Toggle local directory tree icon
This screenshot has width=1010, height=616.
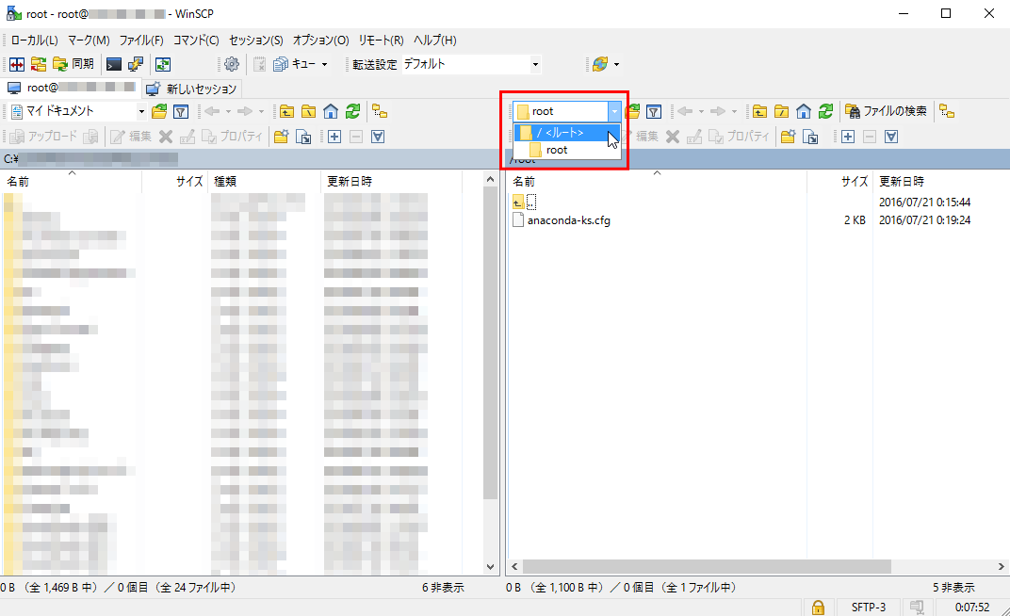(380, 112)
